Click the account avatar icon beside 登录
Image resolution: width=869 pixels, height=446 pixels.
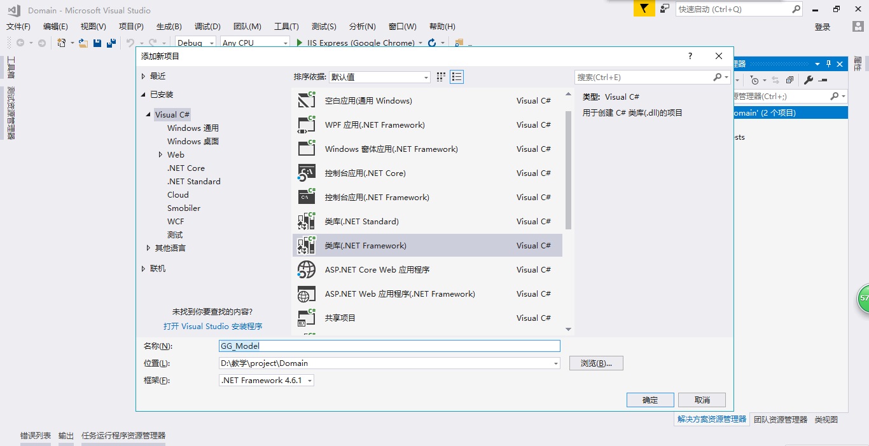coord(858,26)
